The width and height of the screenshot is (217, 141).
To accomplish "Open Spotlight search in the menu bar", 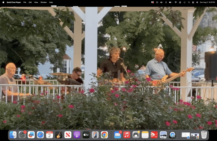I will click(x=189, y=2).
